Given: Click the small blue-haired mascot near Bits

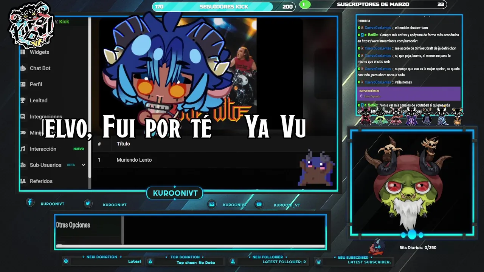Looking at the screenshot, I should point(377,247).
